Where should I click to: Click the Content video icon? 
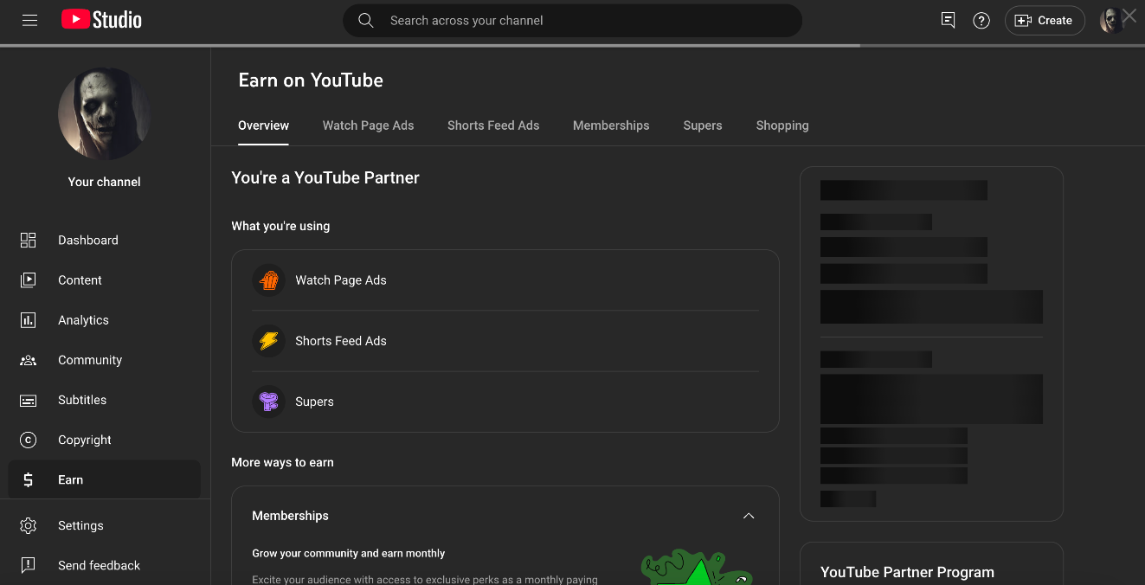pos(28,280)
